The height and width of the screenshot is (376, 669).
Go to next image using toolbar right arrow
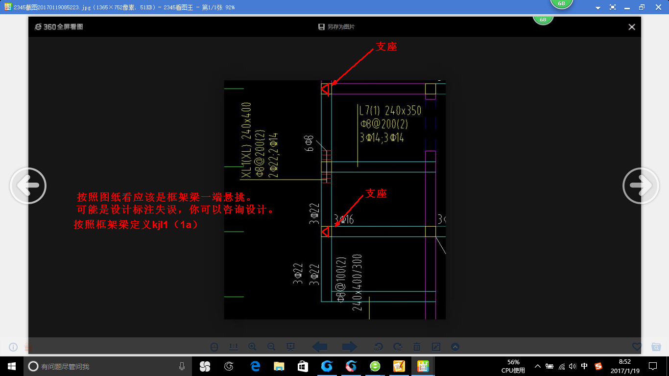(349, 347)
